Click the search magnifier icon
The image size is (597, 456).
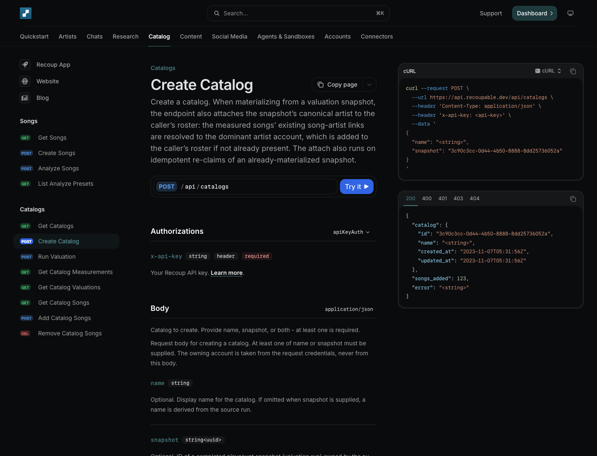217,13
